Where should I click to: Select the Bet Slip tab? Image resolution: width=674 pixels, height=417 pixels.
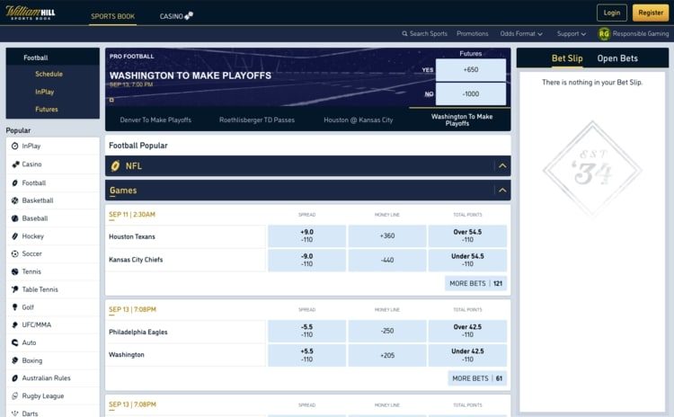coord(567,58)
